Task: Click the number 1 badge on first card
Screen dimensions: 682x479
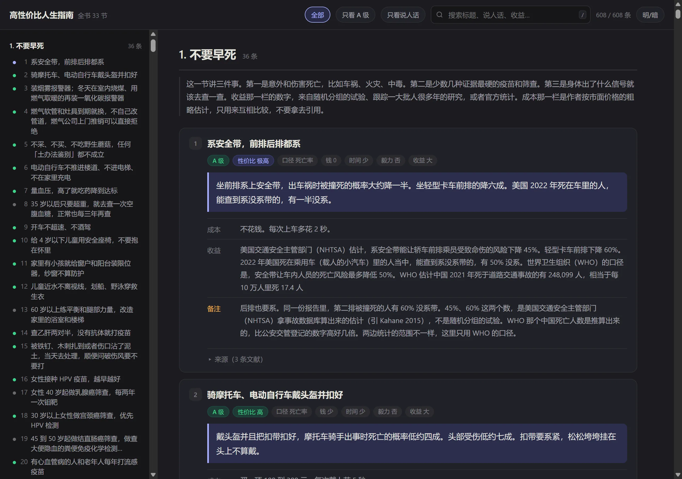Action: click(x=195, y=144)
